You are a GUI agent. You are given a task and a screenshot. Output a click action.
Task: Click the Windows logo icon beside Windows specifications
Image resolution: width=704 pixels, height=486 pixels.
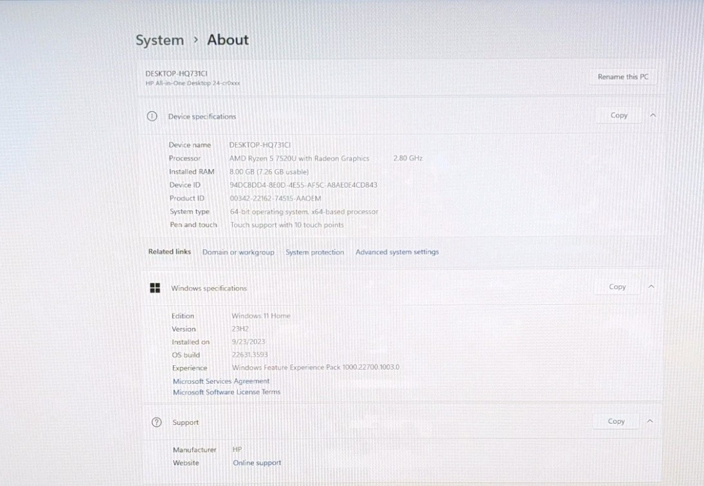(x=155, y=288)
